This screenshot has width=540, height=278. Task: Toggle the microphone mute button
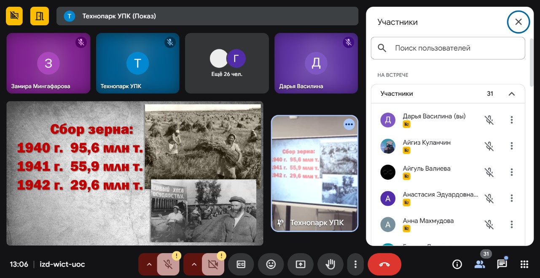coord(168,265)
